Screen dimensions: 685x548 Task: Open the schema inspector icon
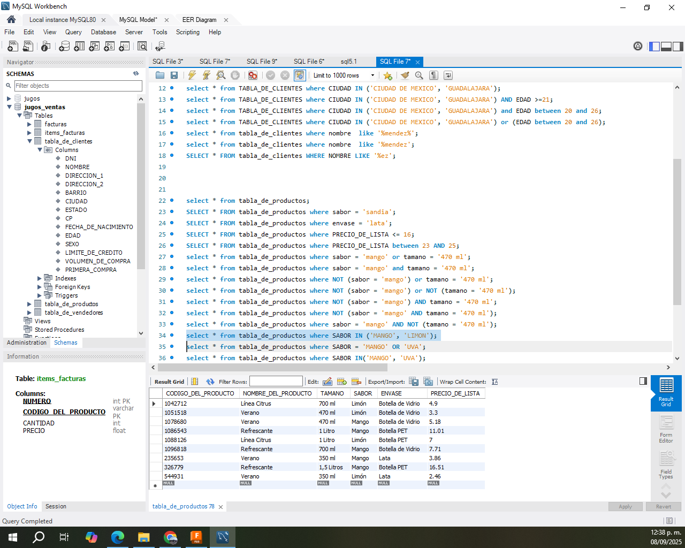coord(45,47)
